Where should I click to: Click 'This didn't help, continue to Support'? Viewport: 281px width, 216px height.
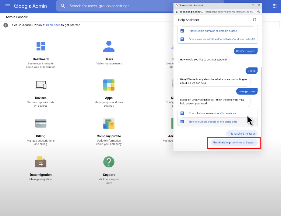pos(234,142)
